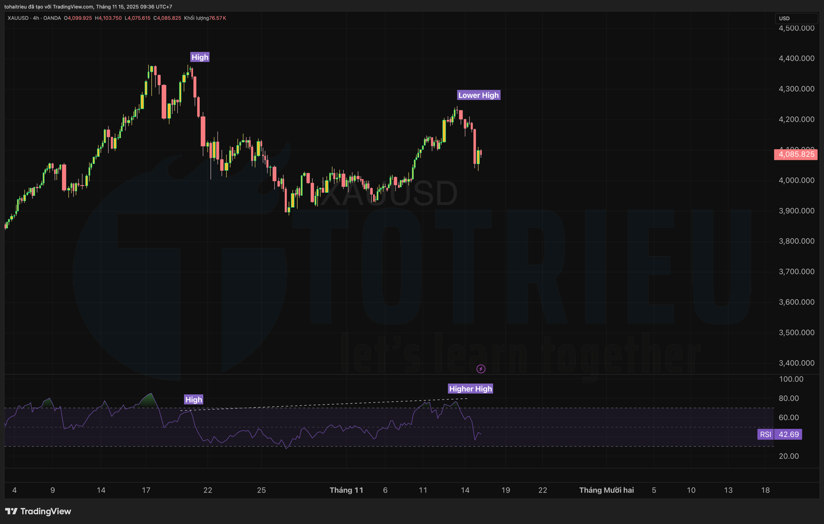The image size is (824, 524).
Task: Click the RSI value tag 42.69
Action: click(x=789, y=434)
